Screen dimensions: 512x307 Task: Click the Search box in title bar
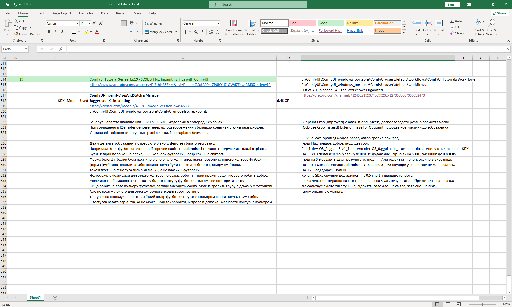coord(258,4)
